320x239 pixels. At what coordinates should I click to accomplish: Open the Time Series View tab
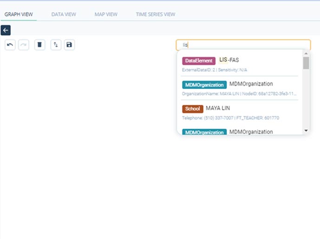click(x=156, y=14)
